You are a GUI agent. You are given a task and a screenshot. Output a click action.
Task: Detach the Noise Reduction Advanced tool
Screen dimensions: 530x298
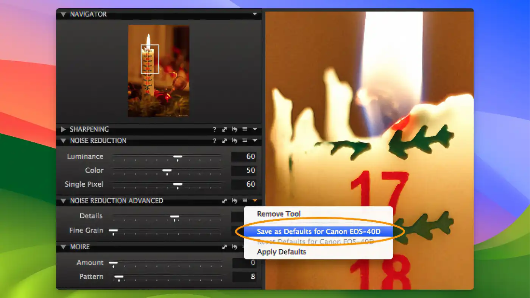(224, 201)
